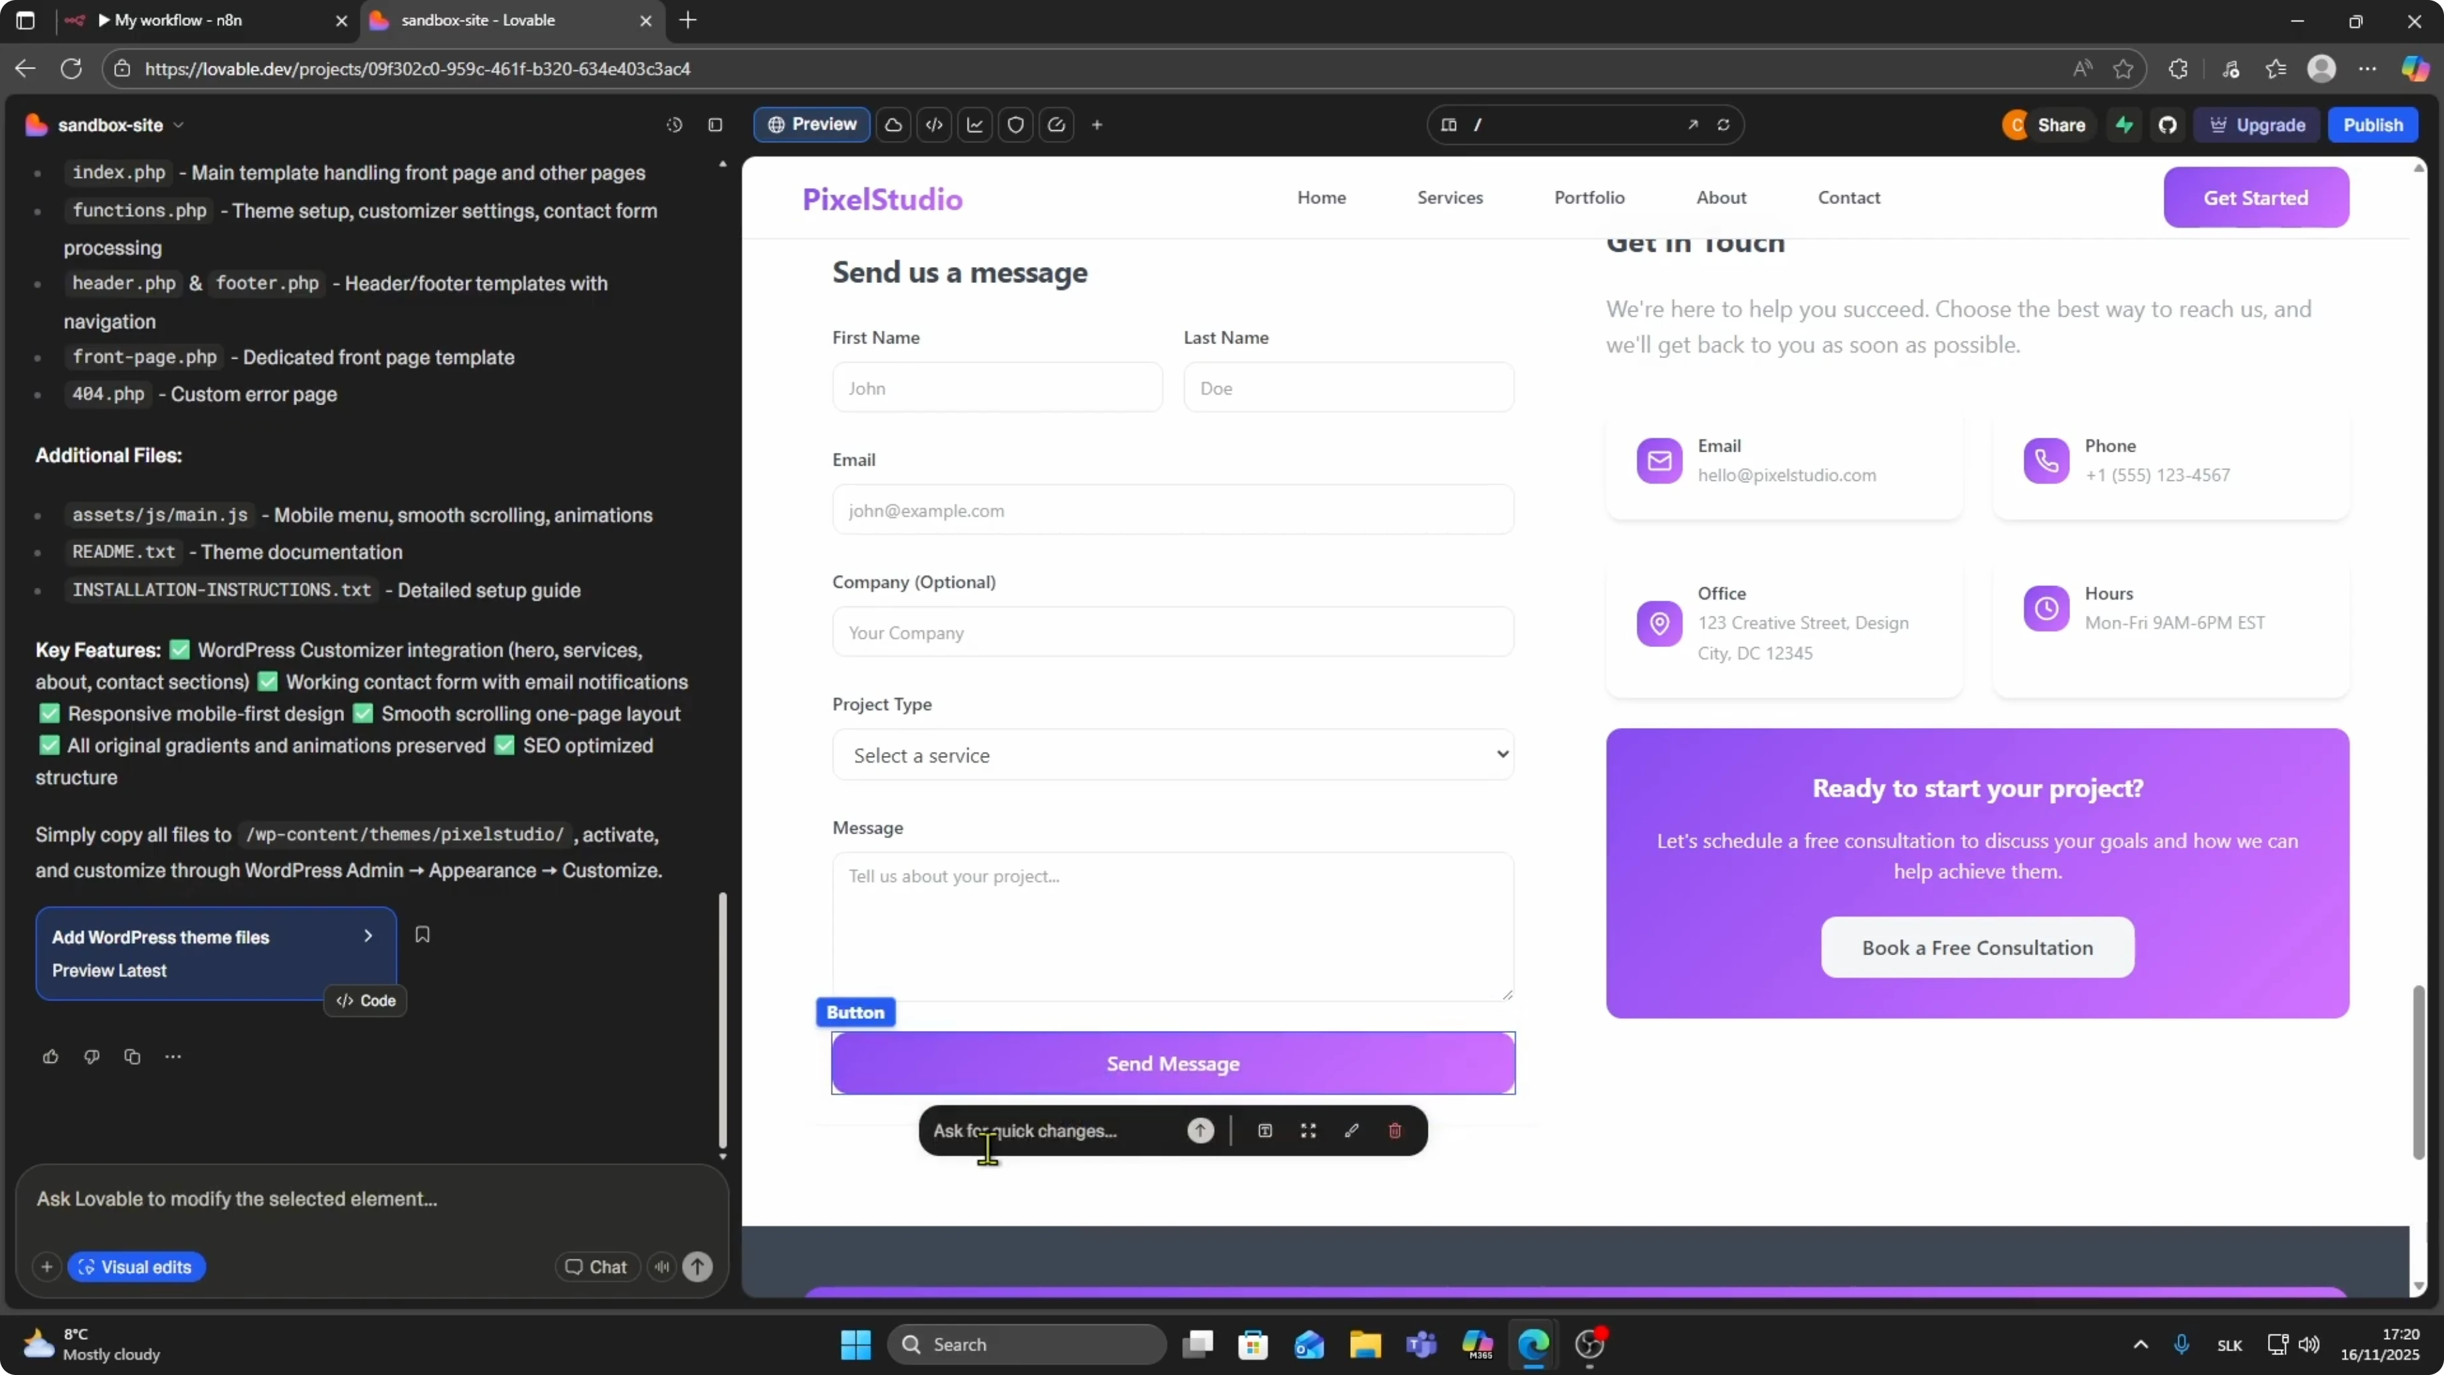The width and height of the screenshot is (2444, 1375).
Task: Toggle Chat mode in the prompt box
Action: [597, 1267]
